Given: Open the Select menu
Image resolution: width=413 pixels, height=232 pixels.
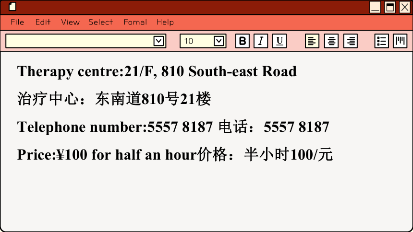Looking at the screenshot, I should coord(101,22).
